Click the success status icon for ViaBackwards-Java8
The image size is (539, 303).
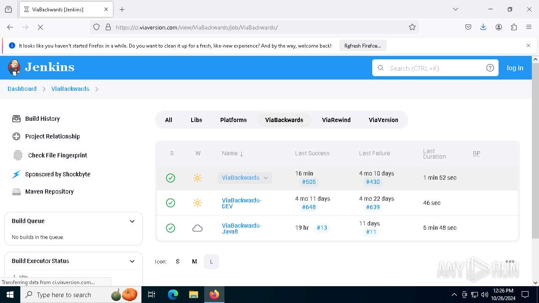pos(171,228)
